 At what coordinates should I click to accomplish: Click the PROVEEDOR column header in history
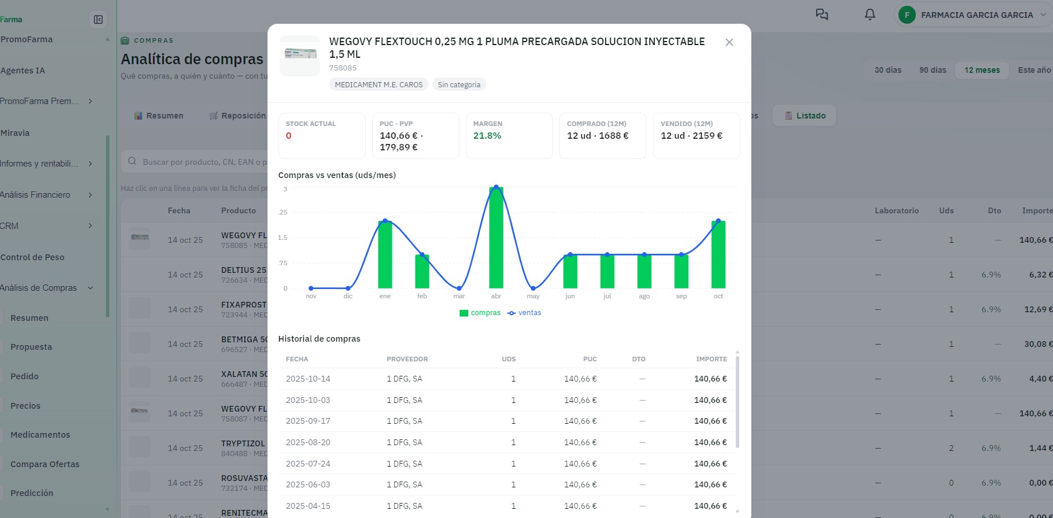click(x=408, y=359)
